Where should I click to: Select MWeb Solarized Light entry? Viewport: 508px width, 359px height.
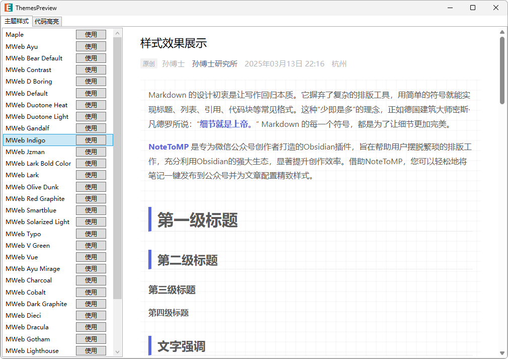click(38, 222)
